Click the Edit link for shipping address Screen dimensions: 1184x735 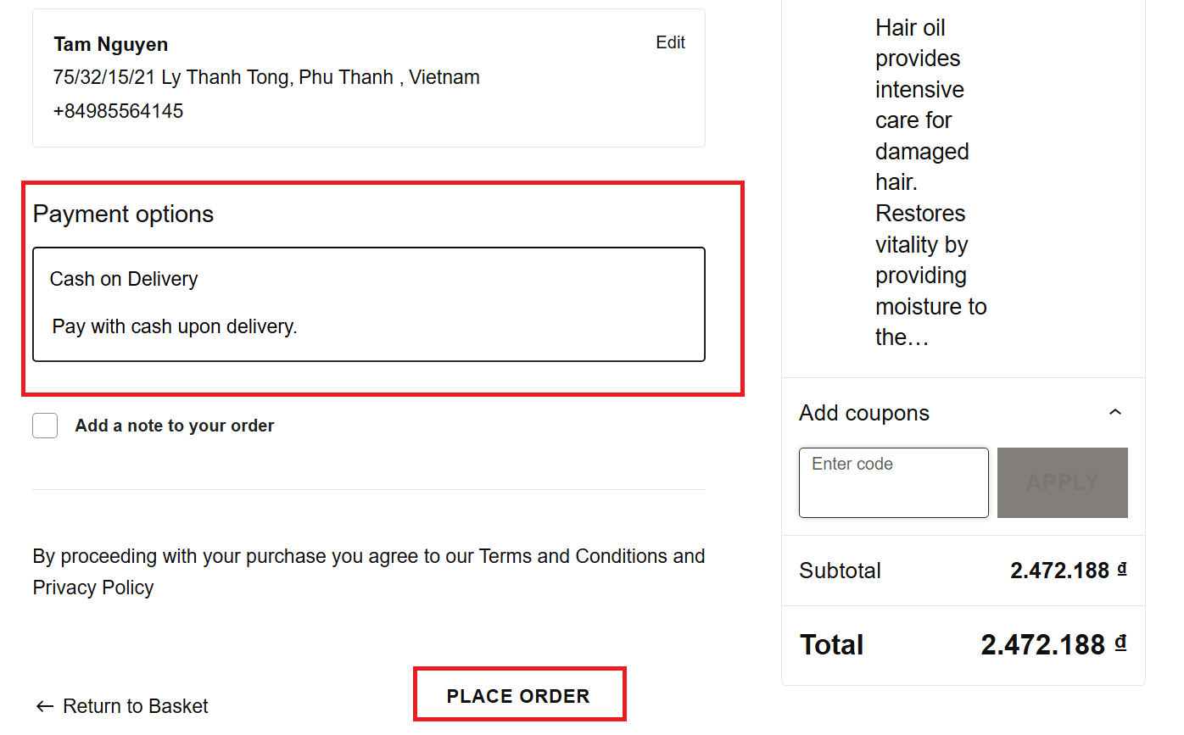(670, 42)
